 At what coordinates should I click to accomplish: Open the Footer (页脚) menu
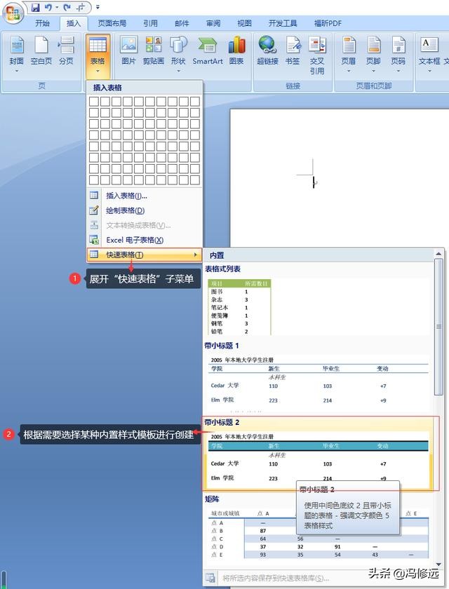373,55
